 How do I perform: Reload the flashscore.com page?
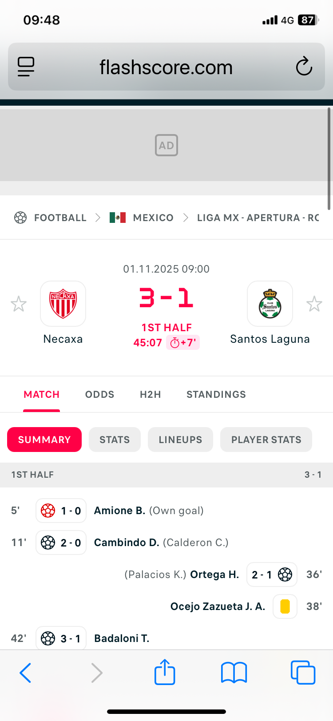(x=304, y=67)
